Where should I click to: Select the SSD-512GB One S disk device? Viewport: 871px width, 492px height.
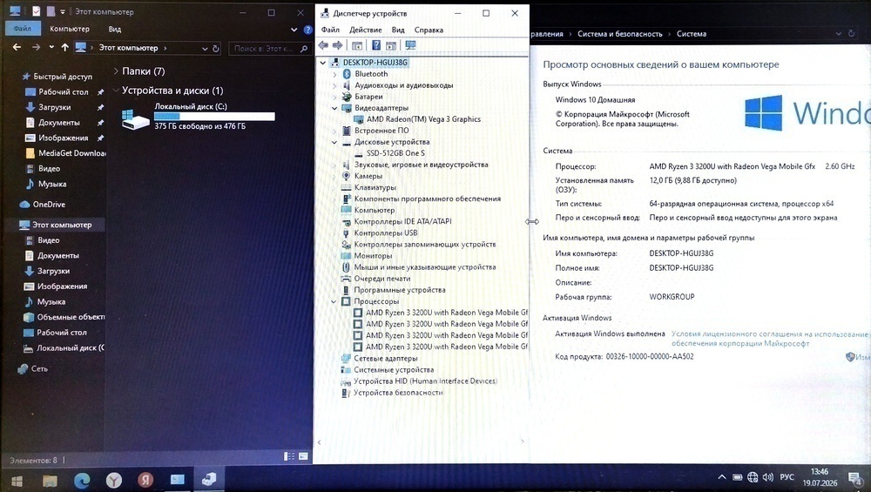395,153
